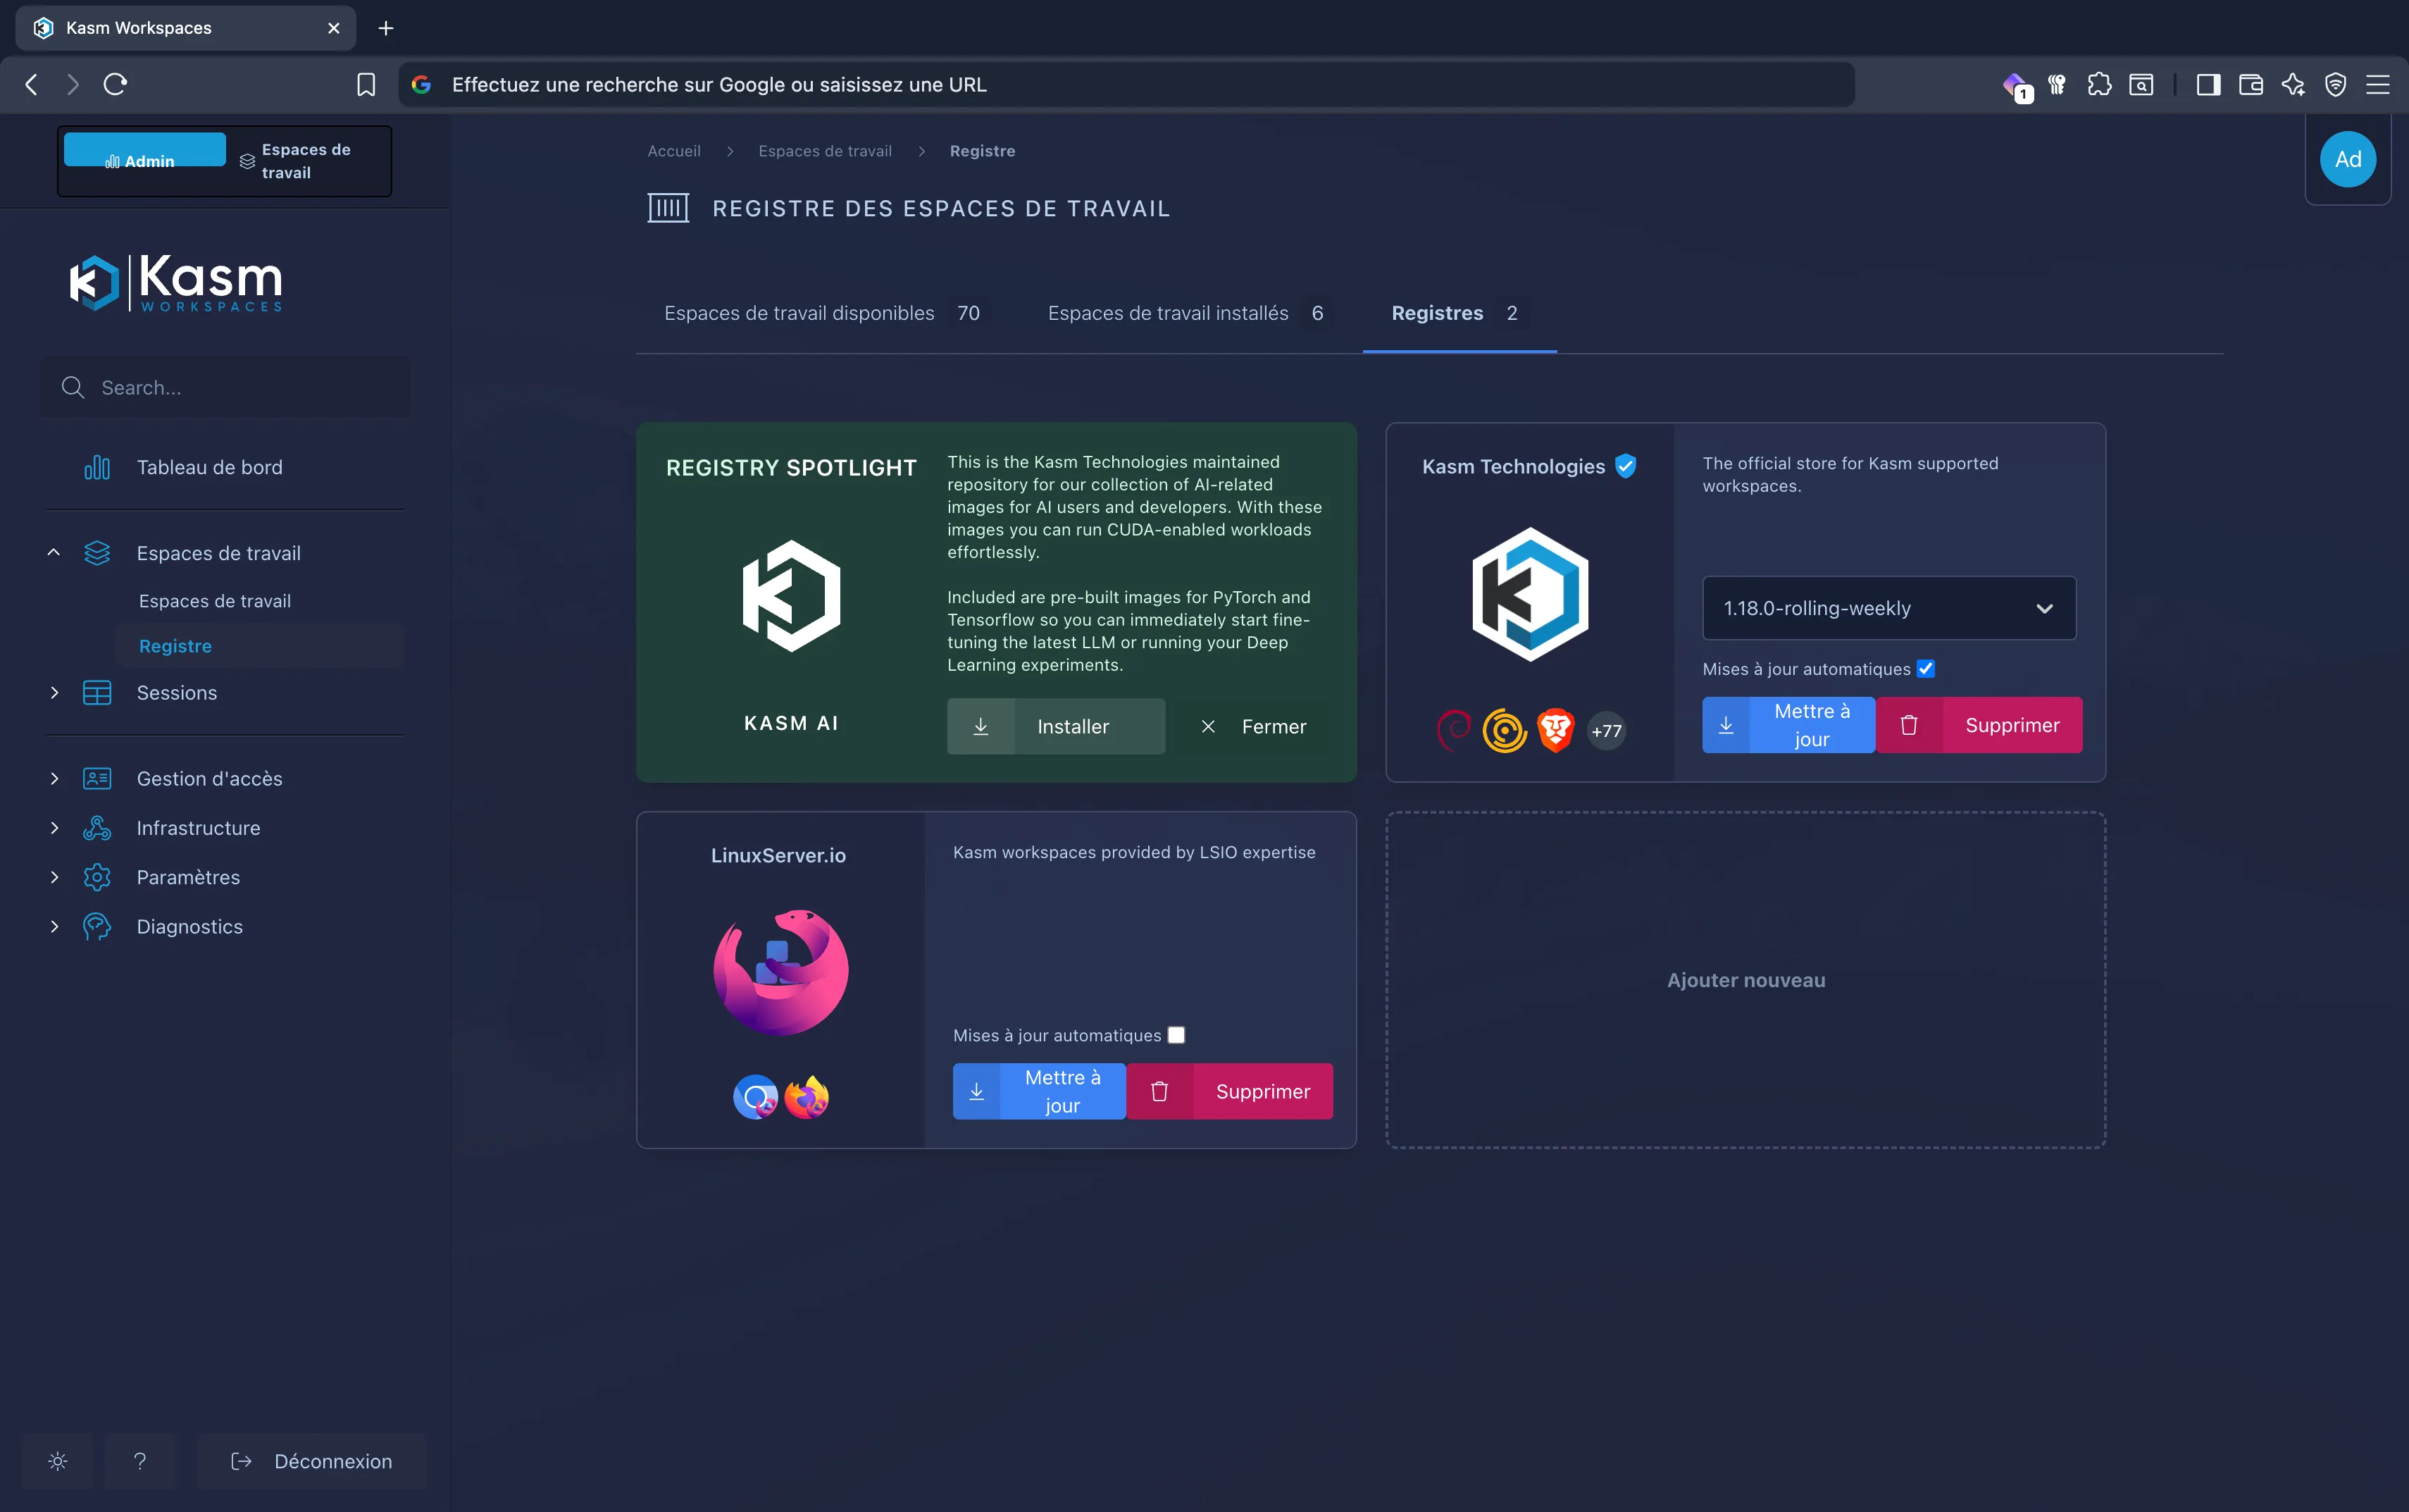Expand the Infrastructure sidebar section

click(x=198, y=828)
